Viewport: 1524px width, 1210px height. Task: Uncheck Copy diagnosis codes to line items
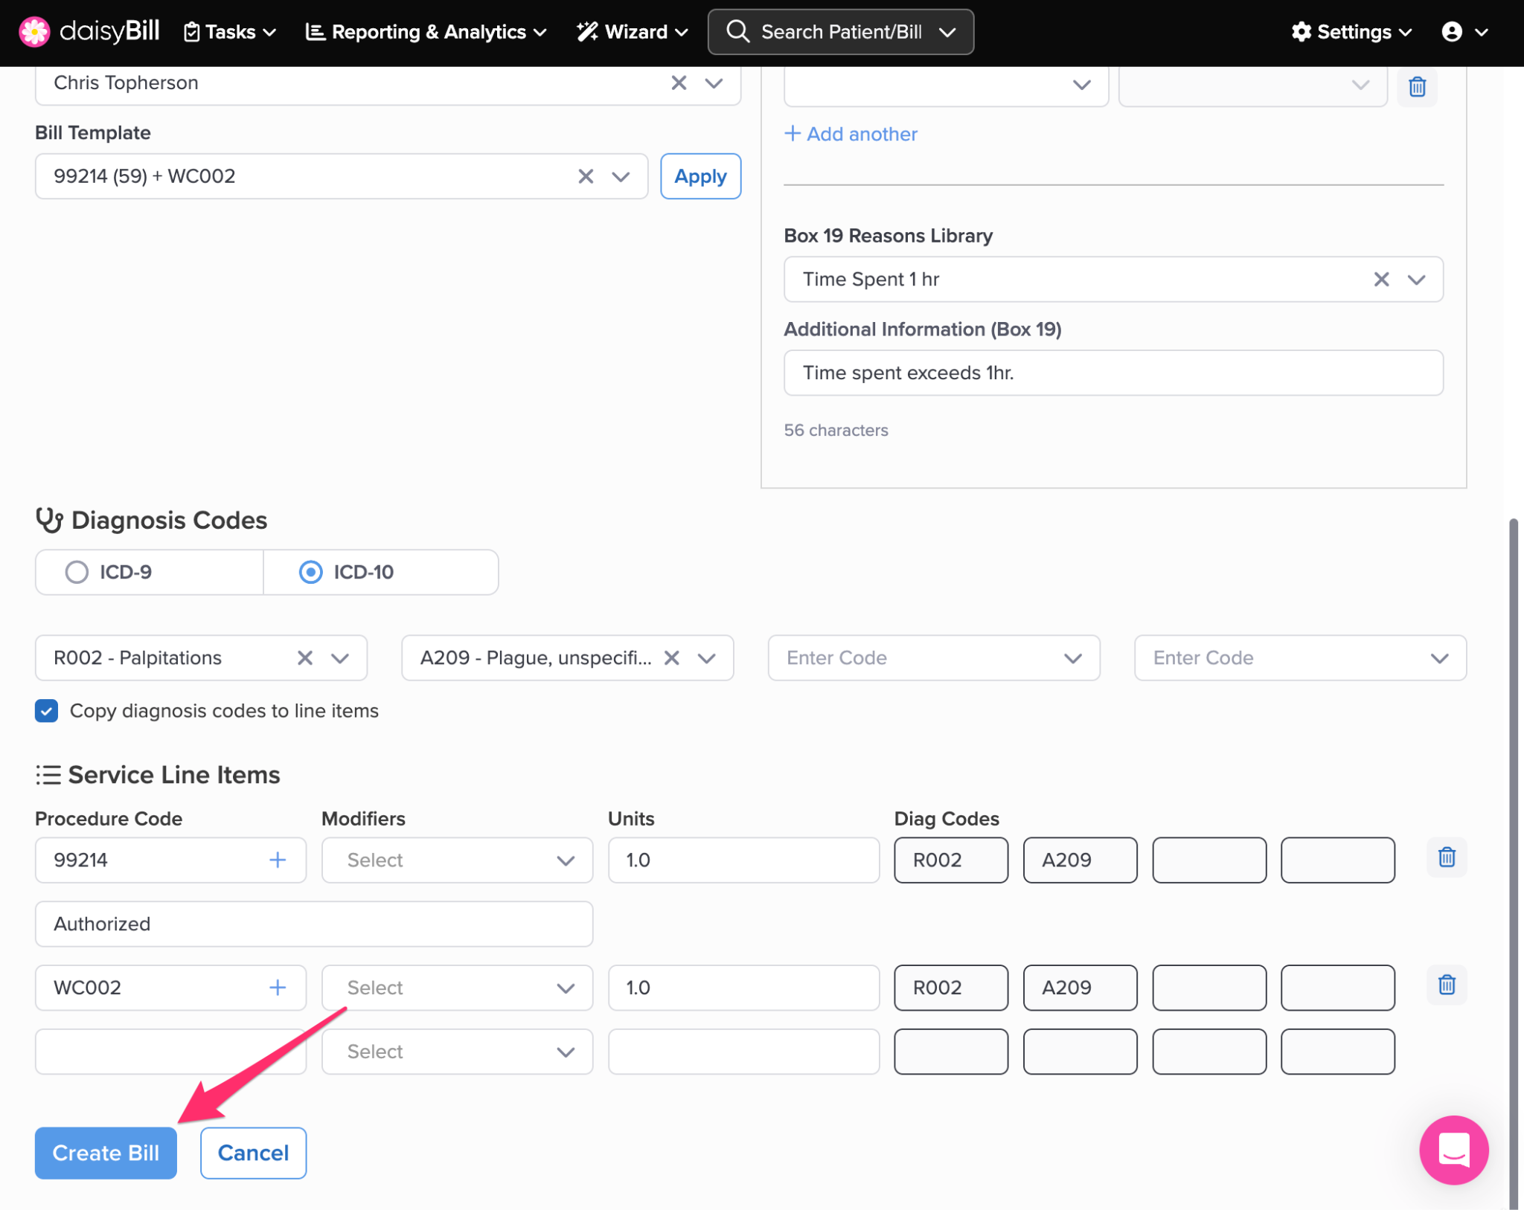(x=47, y=711)
